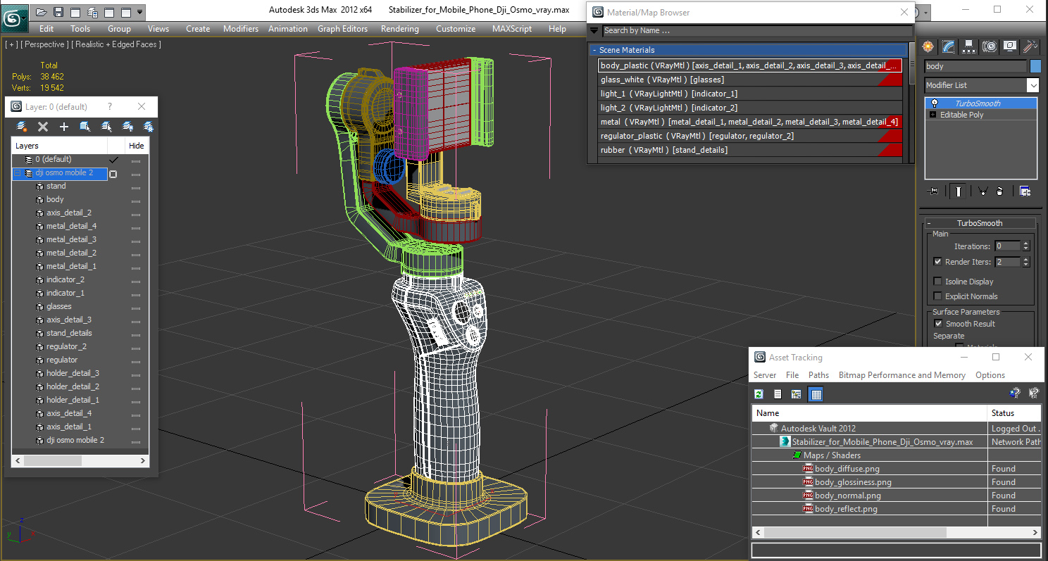The height and width of the screenshot is (561, 1048).
Task: Open the Hierarchy command panel tab
Action: coord(969,46)
